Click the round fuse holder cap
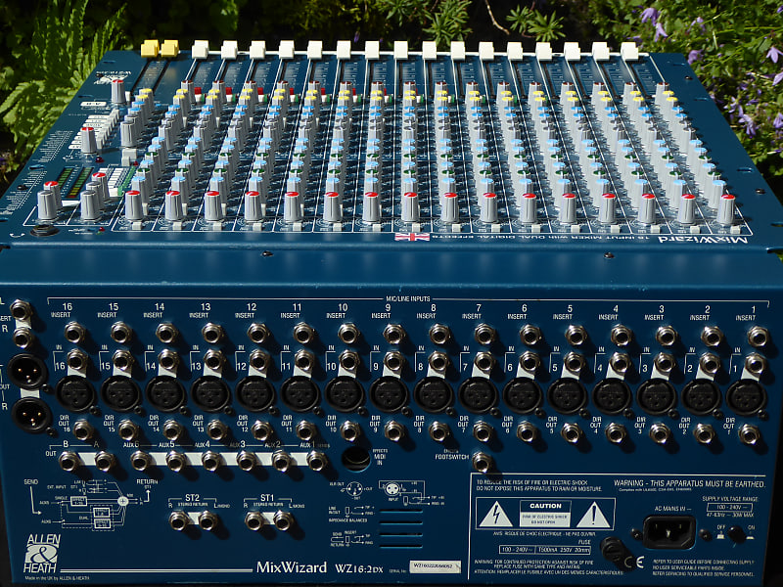 coord(612,551)
